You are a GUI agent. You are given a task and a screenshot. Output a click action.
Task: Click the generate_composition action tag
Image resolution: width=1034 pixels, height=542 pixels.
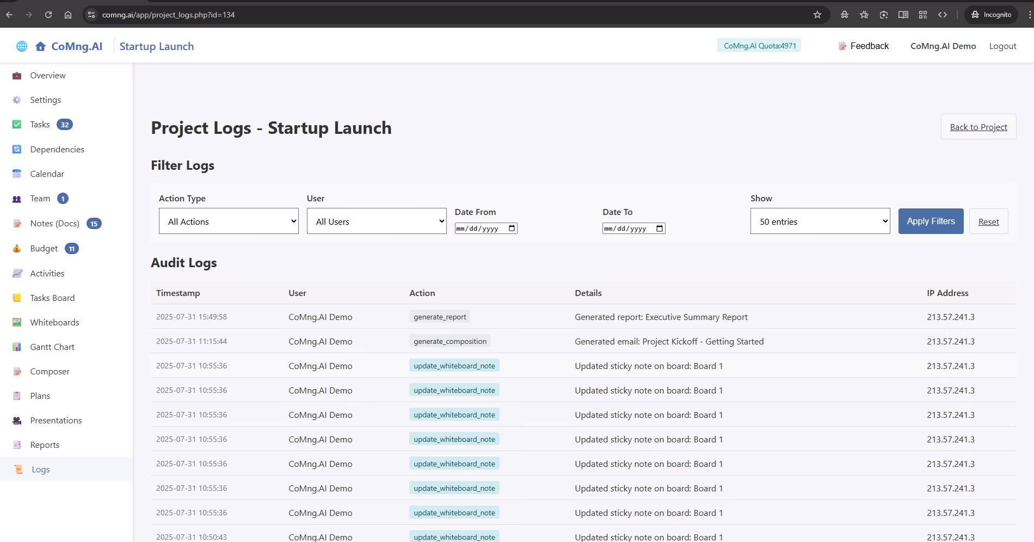450,341
